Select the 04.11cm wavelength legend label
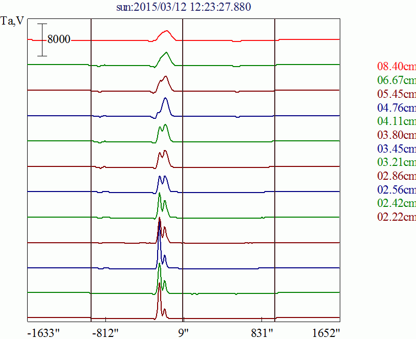Image resolution: width=416 pixels, height=339 pixels. [397, 121]
